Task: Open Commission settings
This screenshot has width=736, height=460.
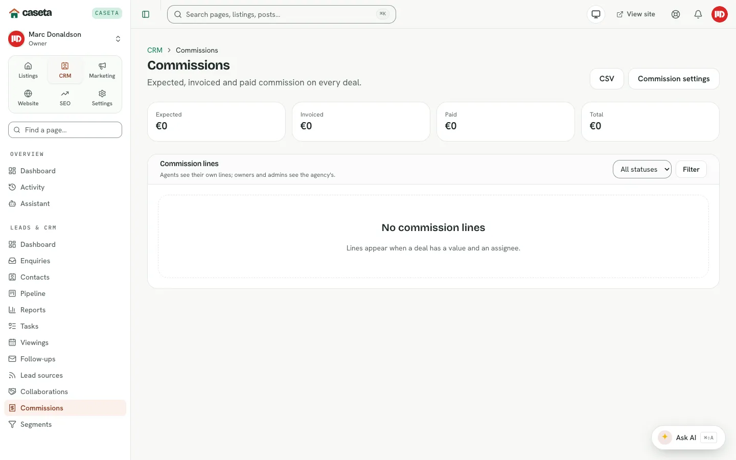Action: (x=674, y=79)
